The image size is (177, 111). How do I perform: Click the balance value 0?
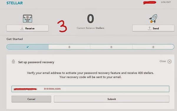(90, 19)
